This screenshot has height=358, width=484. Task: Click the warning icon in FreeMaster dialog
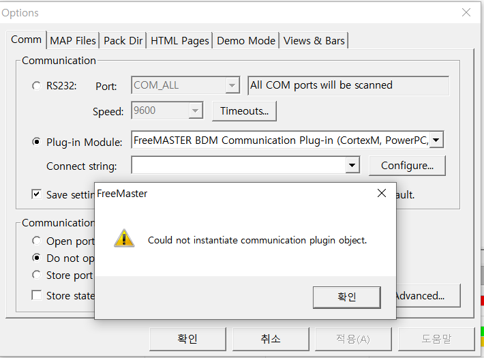click(124, 238)
